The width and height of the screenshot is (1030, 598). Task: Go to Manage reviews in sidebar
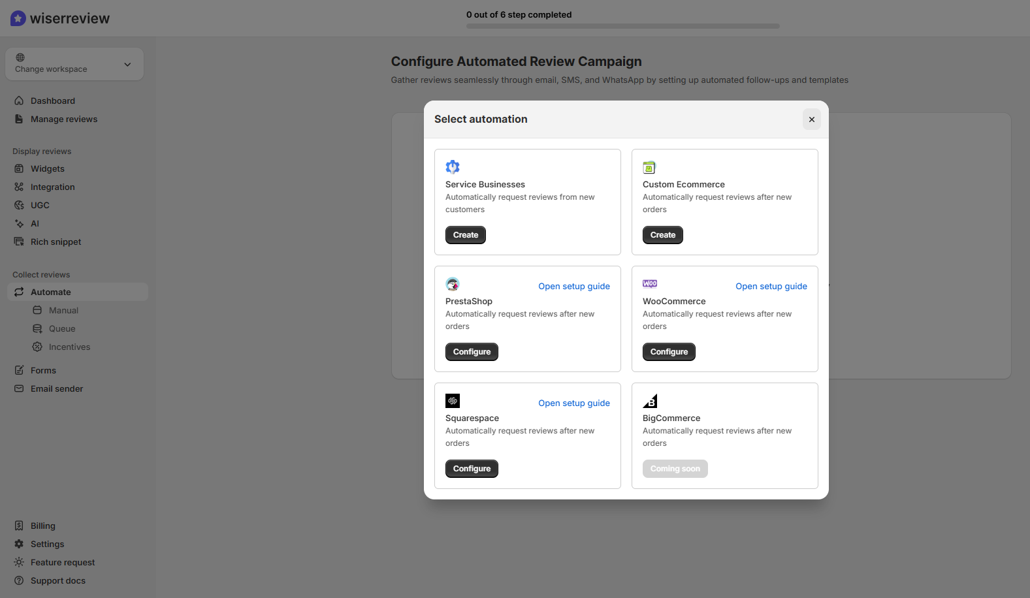pyautogui.click(x=64, y=119)
